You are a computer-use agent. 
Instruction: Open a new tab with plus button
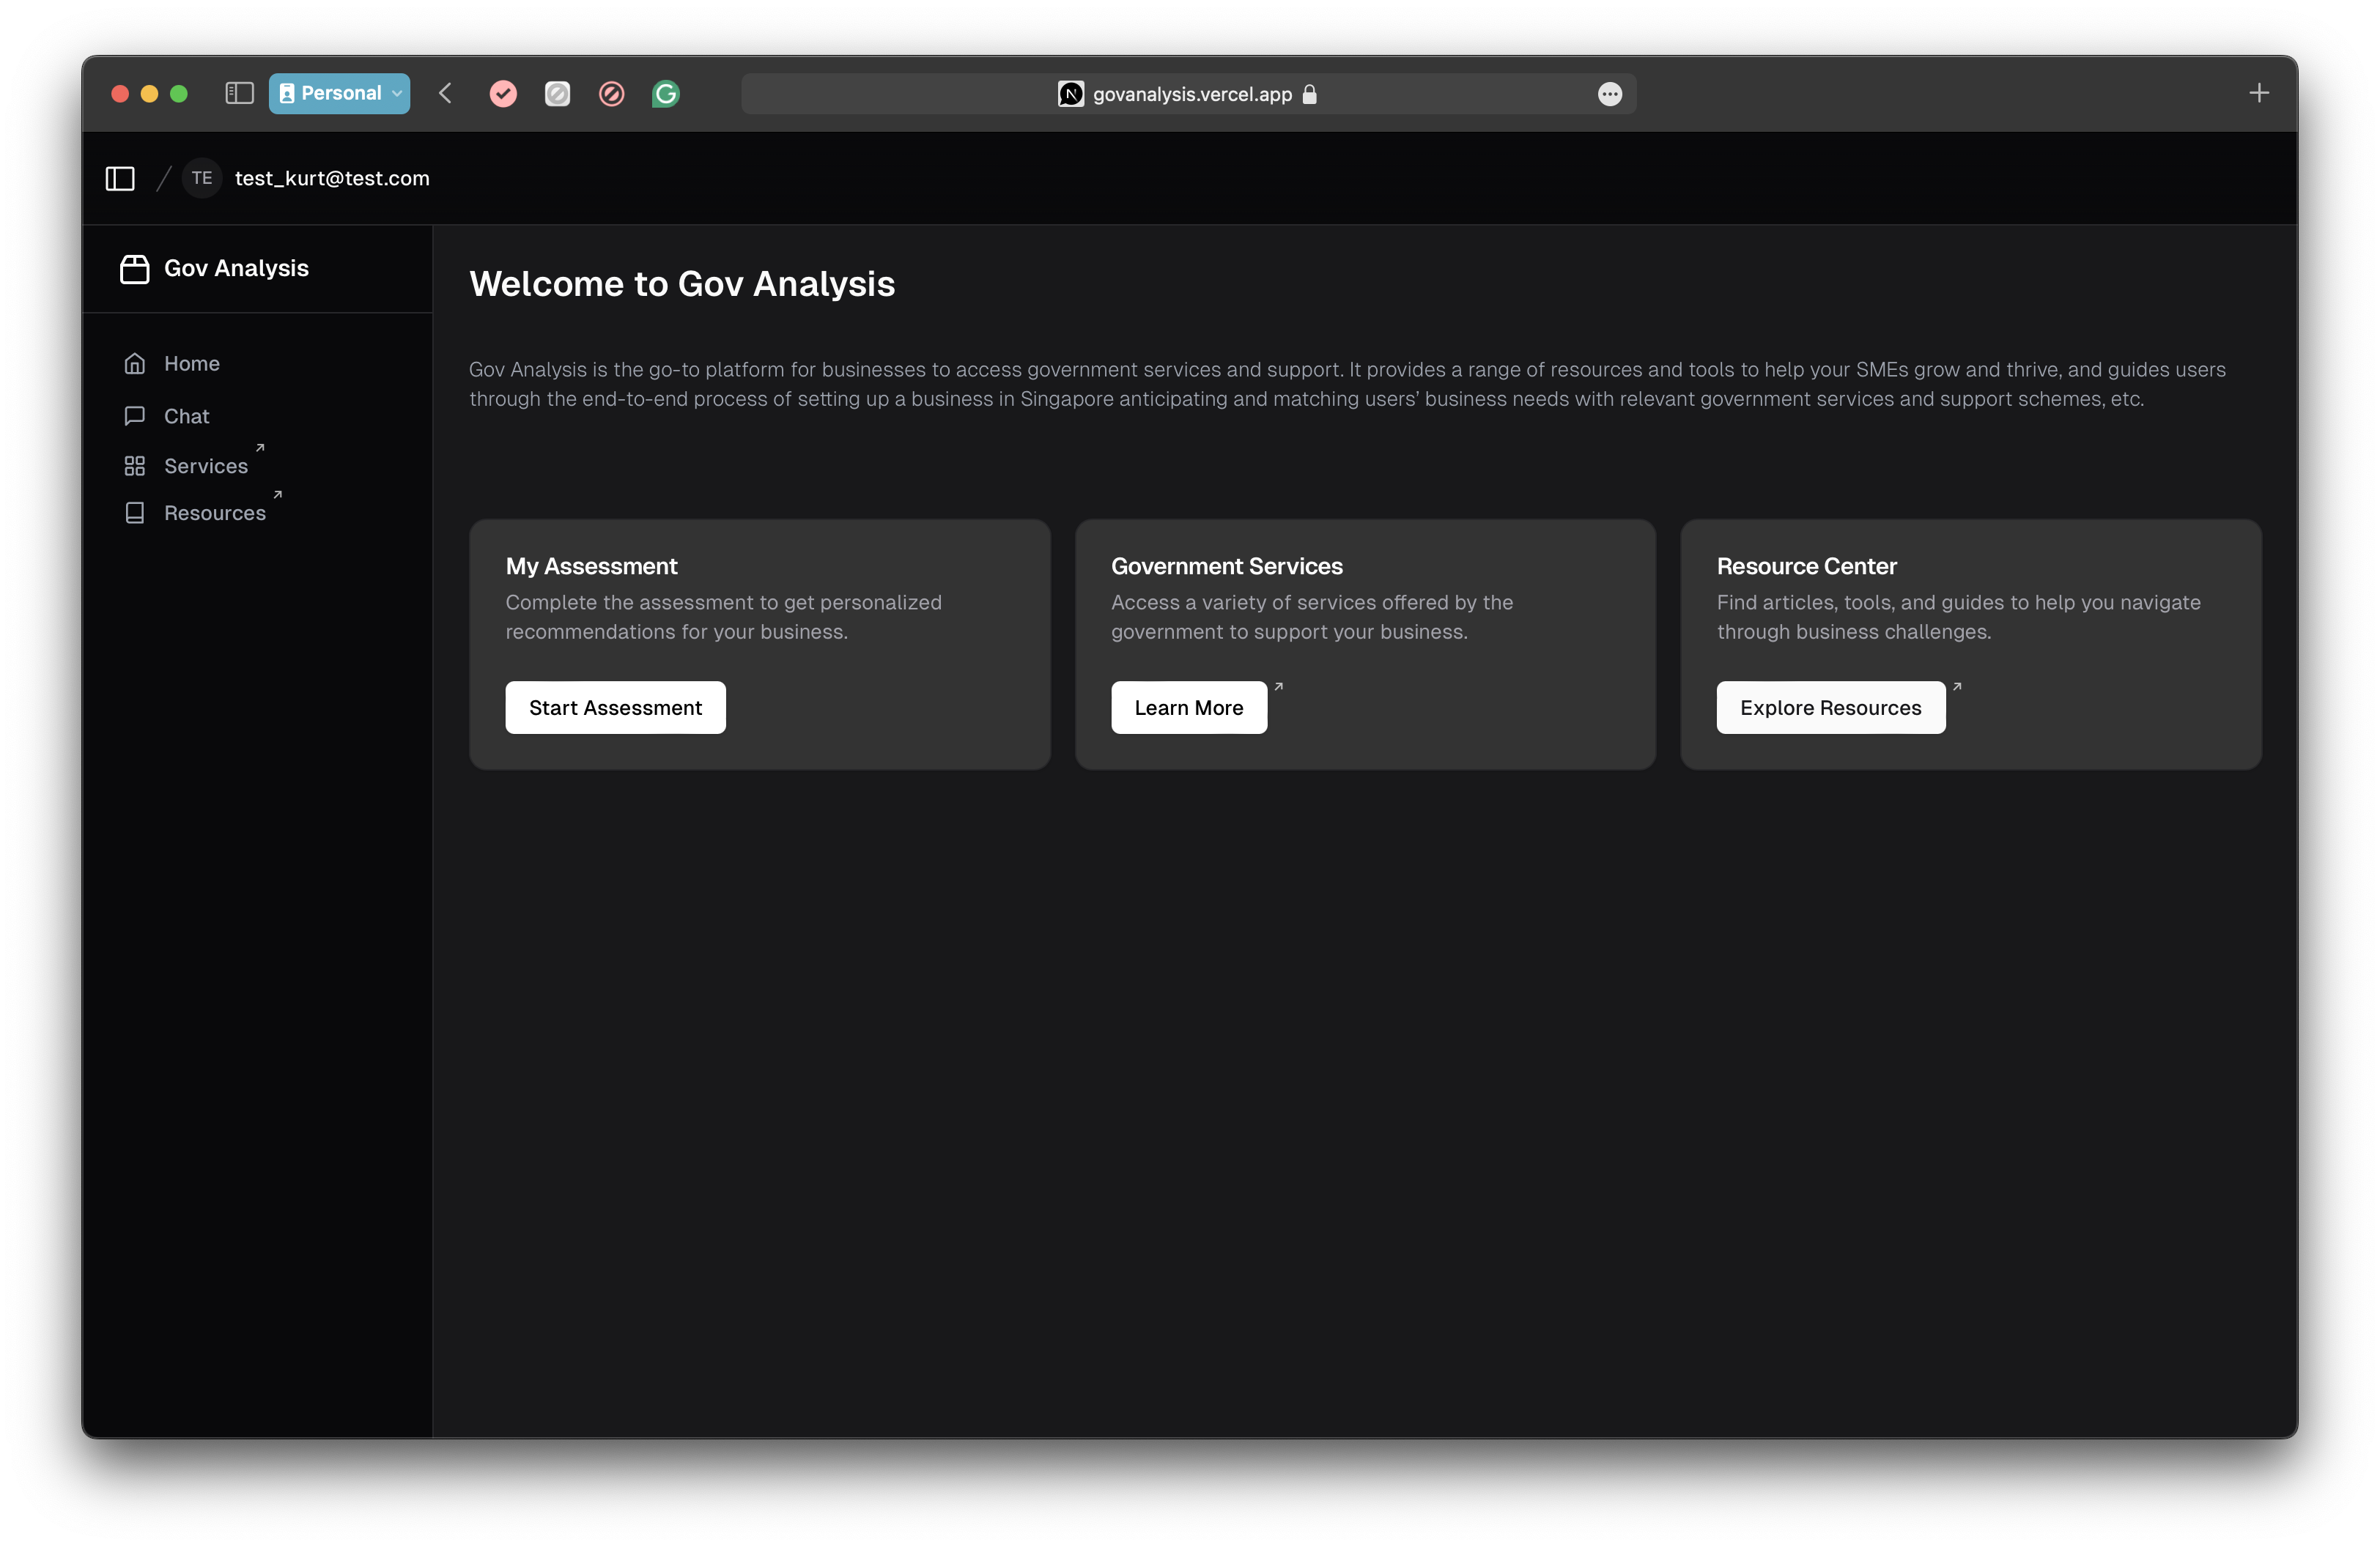(2258, 94)
